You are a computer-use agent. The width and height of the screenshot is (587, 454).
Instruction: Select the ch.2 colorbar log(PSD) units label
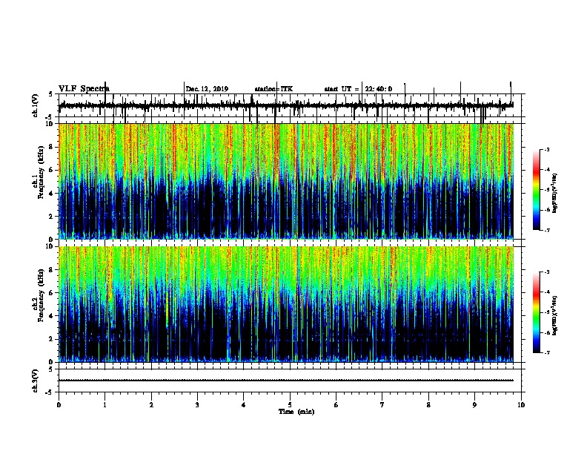554,316
